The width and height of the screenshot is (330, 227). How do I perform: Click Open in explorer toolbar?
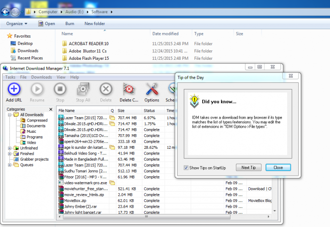(x=47, y=24)
